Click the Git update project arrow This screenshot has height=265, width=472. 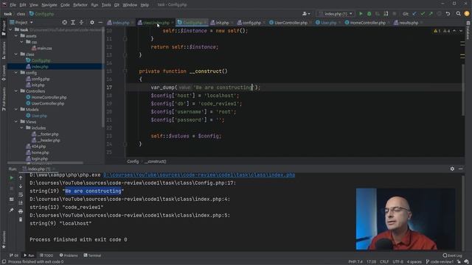click(x=414, y=14)
